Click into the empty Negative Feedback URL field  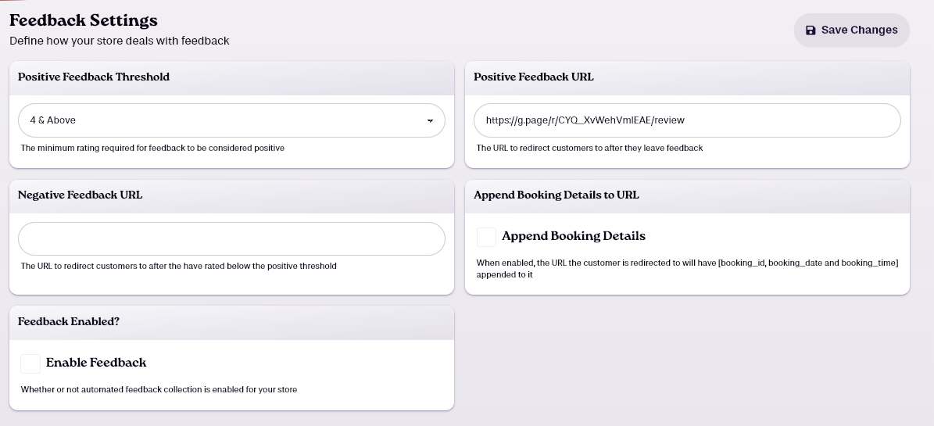pyautogui.click(x=231, y=239)
